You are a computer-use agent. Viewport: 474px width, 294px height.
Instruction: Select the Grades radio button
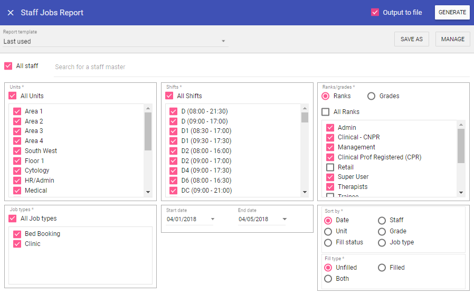pos(372,96)
